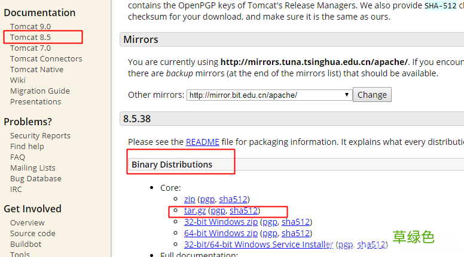Click the Mirrors section heading
The width and height of the screenshot is (464, 257).
pos(141,39)
